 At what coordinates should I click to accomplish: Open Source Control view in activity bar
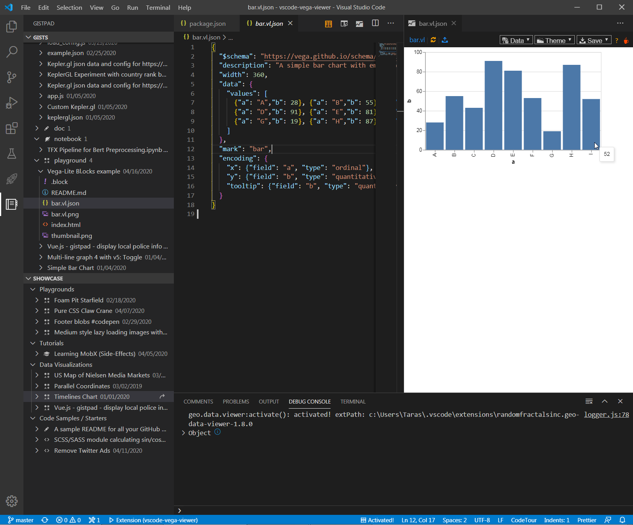click(12, 77)
